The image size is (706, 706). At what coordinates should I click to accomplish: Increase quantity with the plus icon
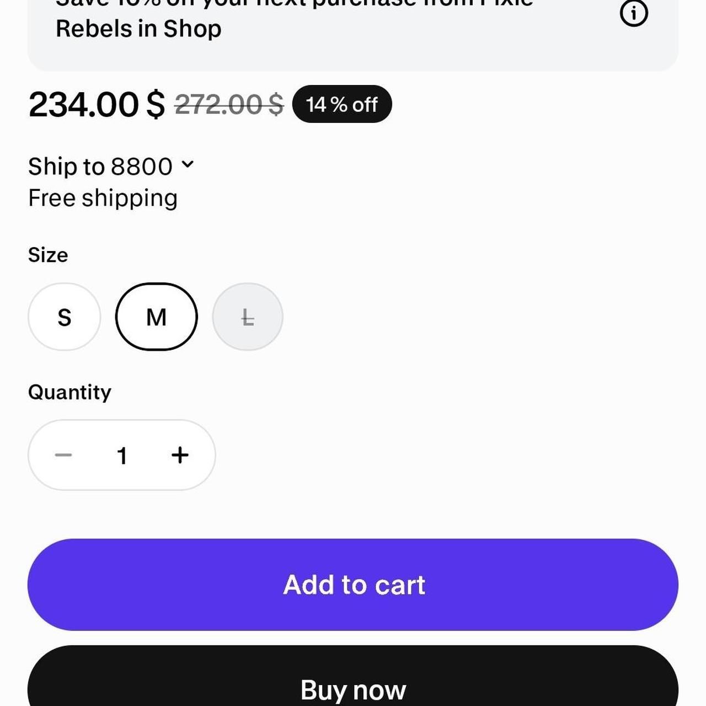point(180,455)
